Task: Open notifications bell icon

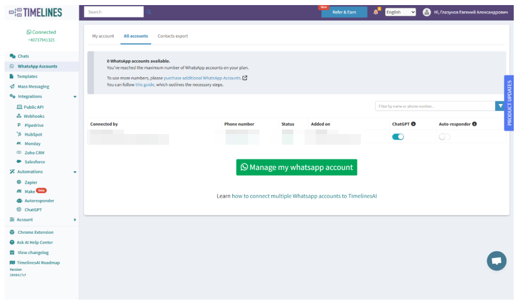Action: tap(376, 12)
